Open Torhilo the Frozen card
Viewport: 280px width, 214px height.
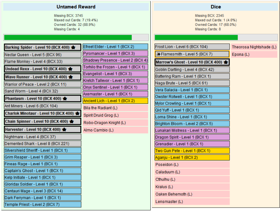click(115, 67)
